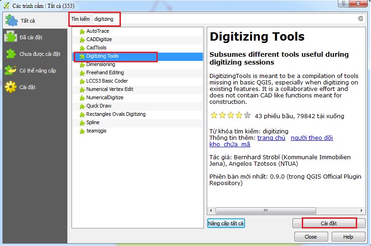Click the plugin icon beside CADDigitize
Image resolution: width=371 pixels, height=246 pixels.
click(x=82, y=40)
